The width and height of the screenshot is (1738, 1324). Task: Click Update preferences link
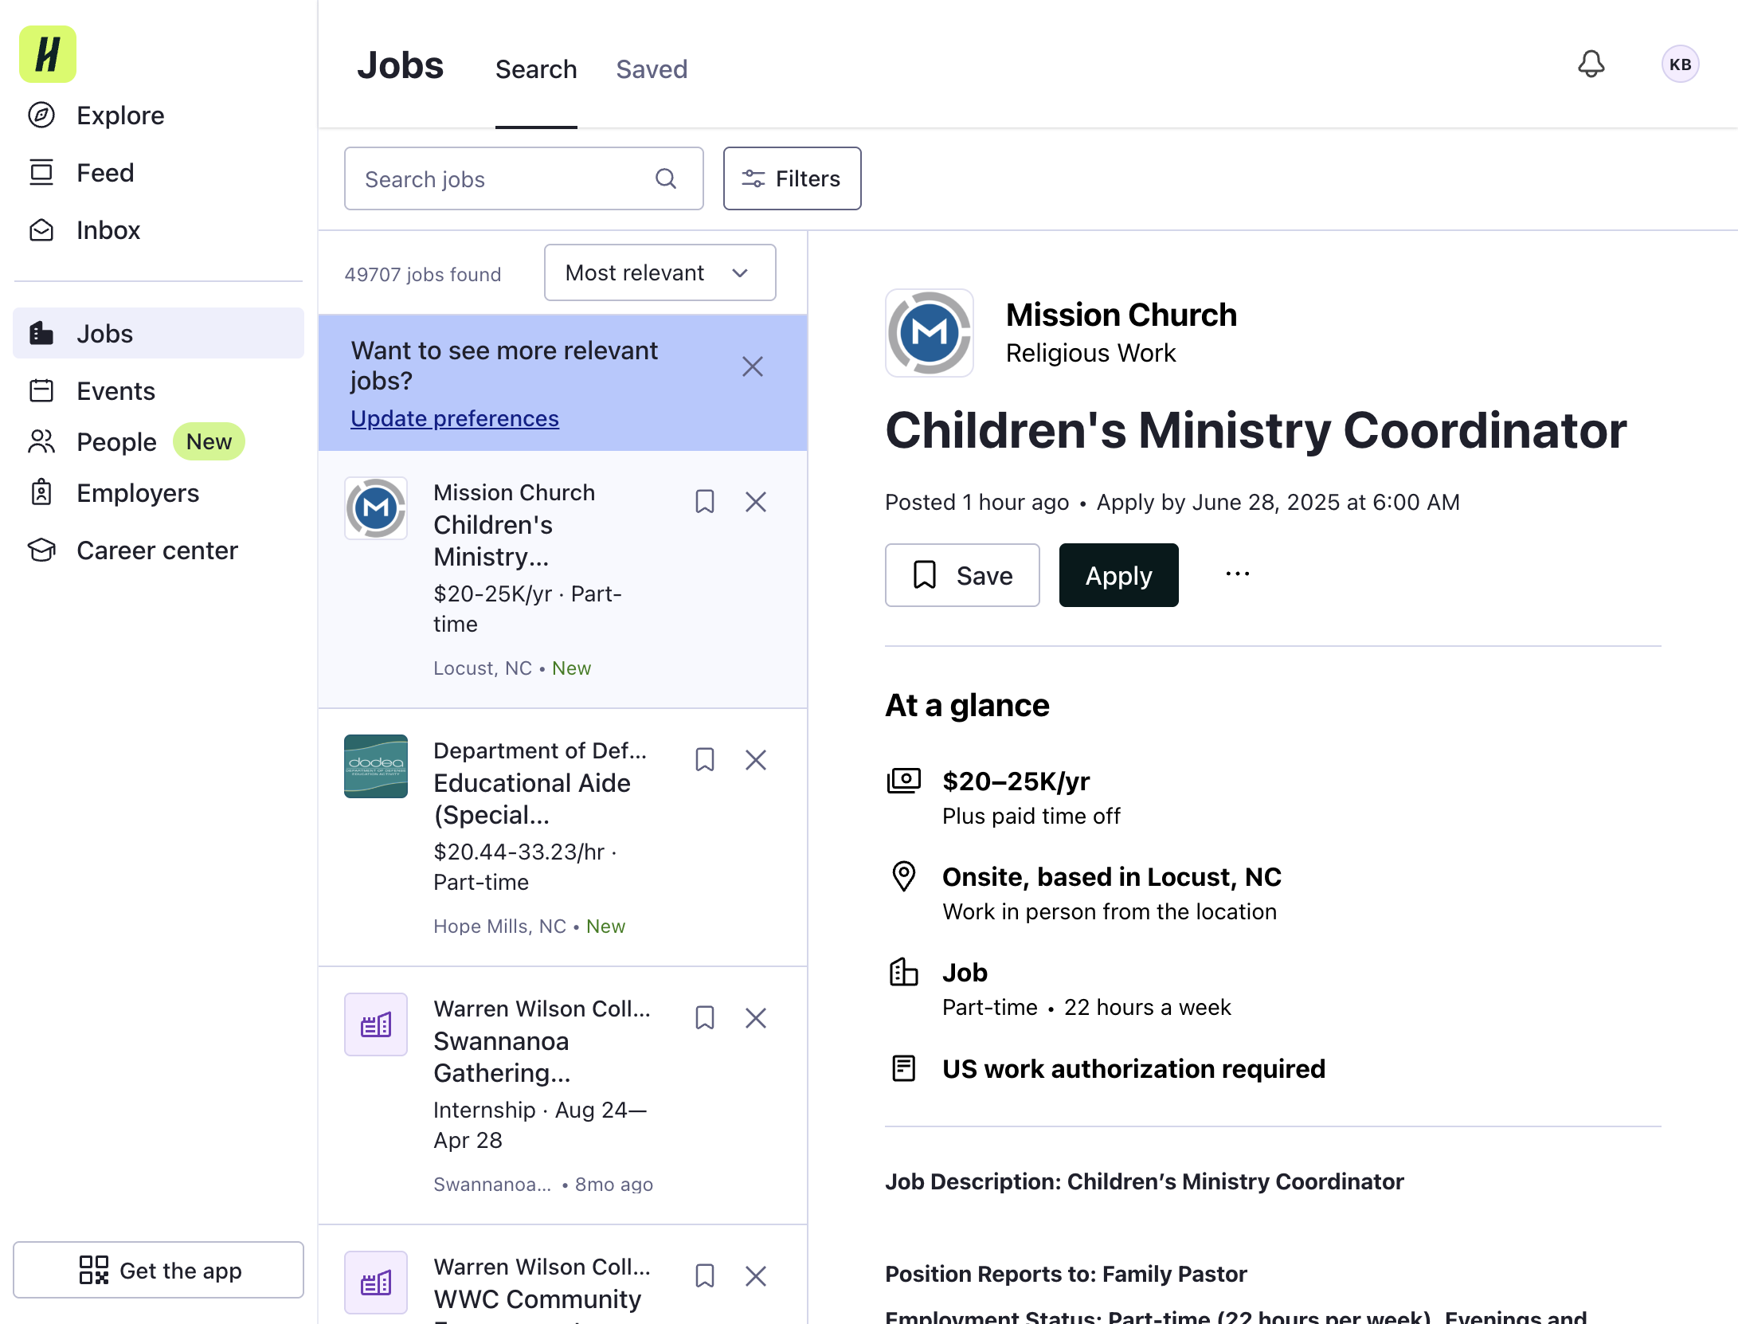[x=455, y=418]
